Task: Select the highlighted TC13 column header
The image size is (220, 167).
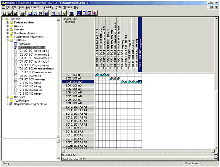Action: [140, 45]
